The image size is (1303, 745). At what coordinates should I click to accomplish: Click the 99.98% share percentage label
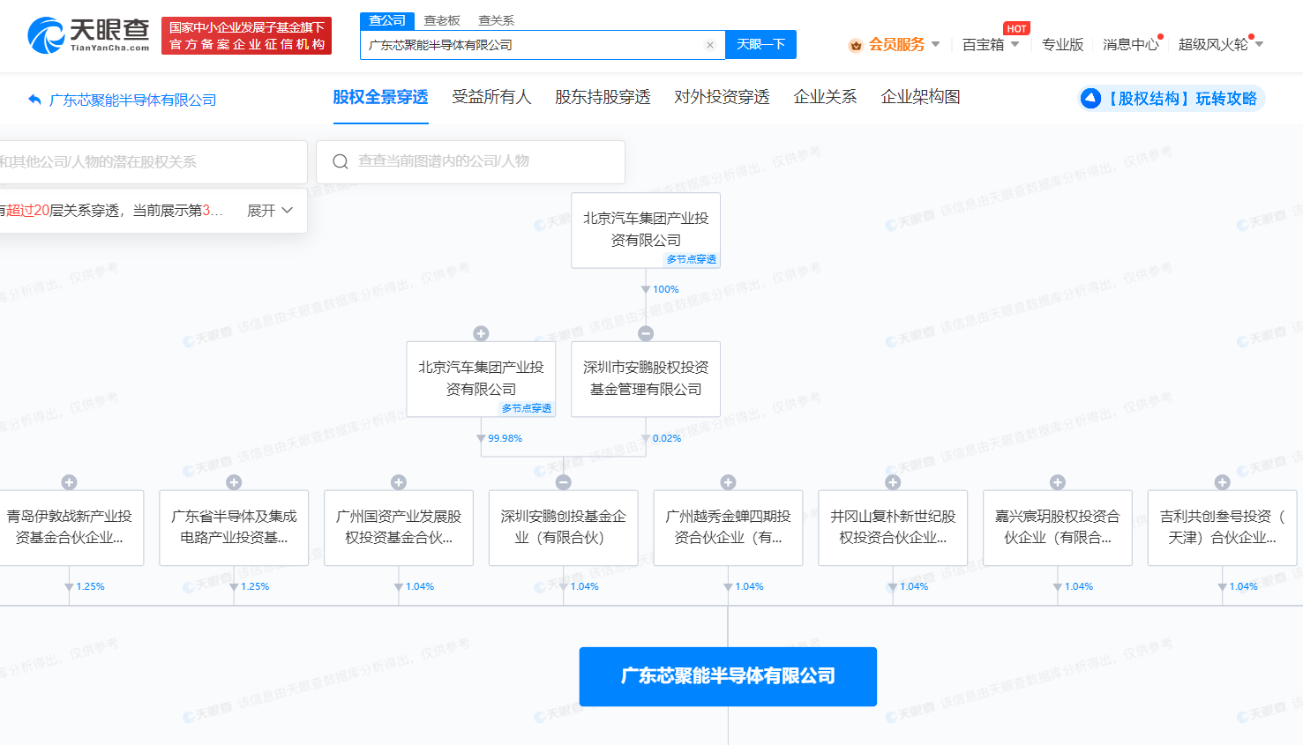tap(505, 438)
